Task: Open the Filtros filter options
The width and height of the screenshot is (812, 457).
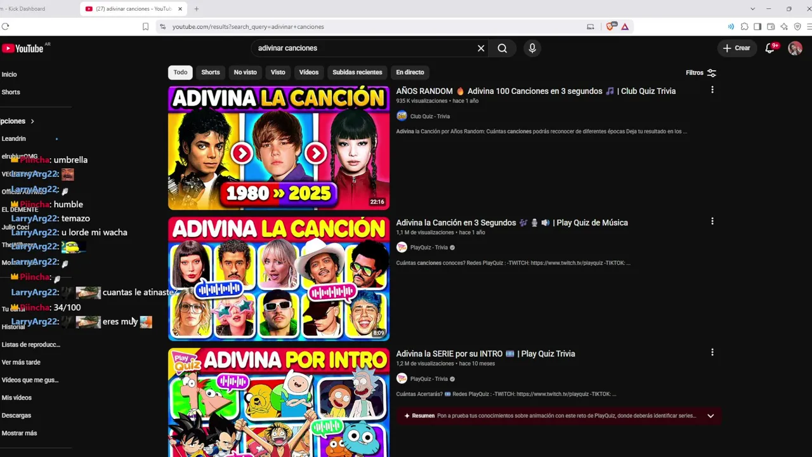Action: pos(701,73)
